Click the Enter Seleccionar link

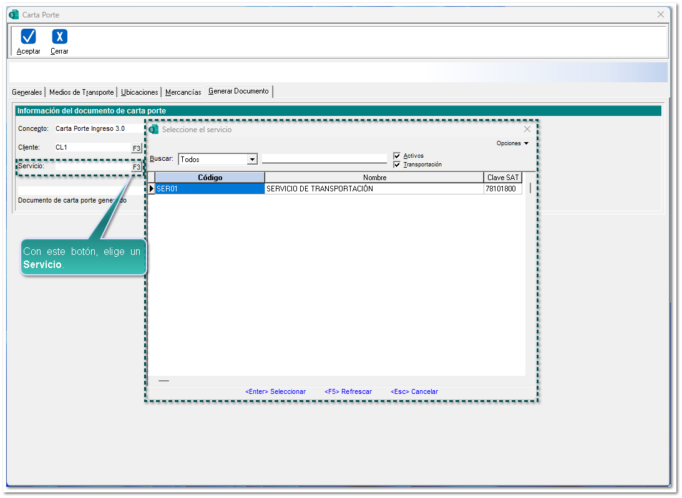click(275, 392)
